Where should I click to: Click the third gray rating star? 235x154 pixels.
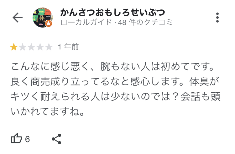(x=31, y=47)
